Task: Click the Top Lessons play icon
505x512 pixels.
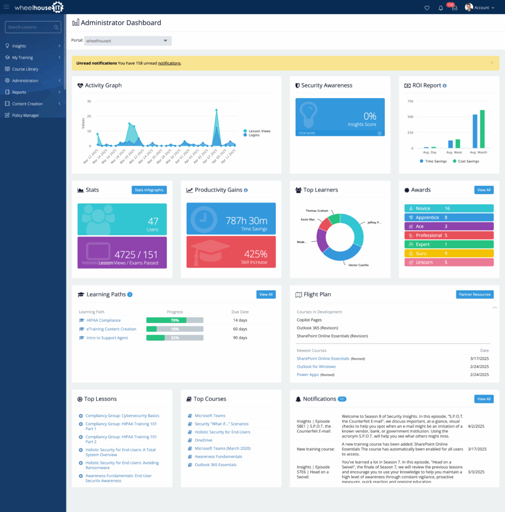Action: (80, 399)
